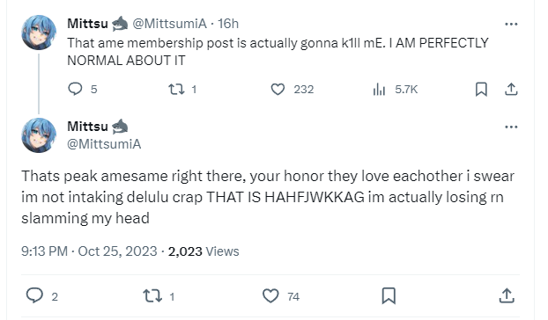548x320 pixels.
Task: Share the first tweet via upload icon
Action: click(x=511, y=90)
